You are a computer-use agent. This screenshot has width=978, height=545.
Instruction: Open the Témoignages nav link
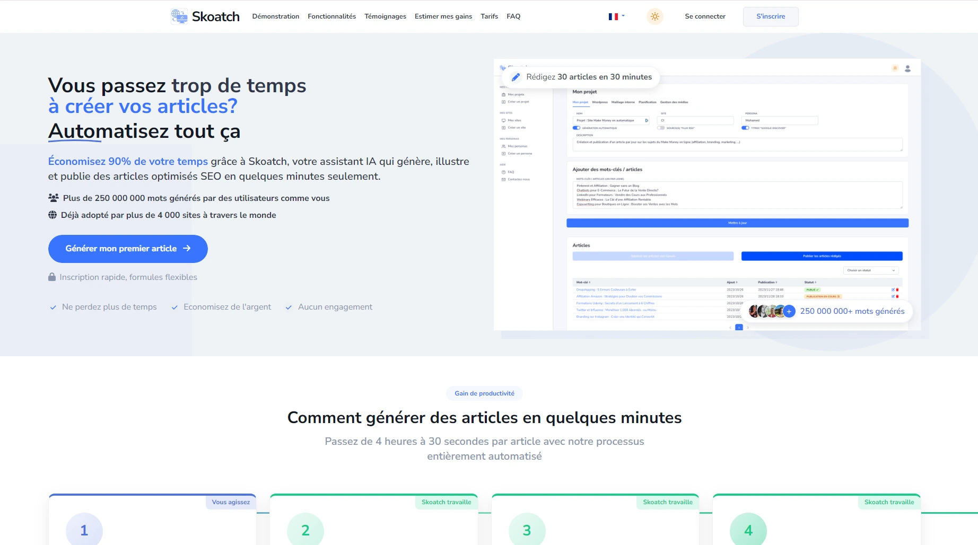tap(385, 16)
